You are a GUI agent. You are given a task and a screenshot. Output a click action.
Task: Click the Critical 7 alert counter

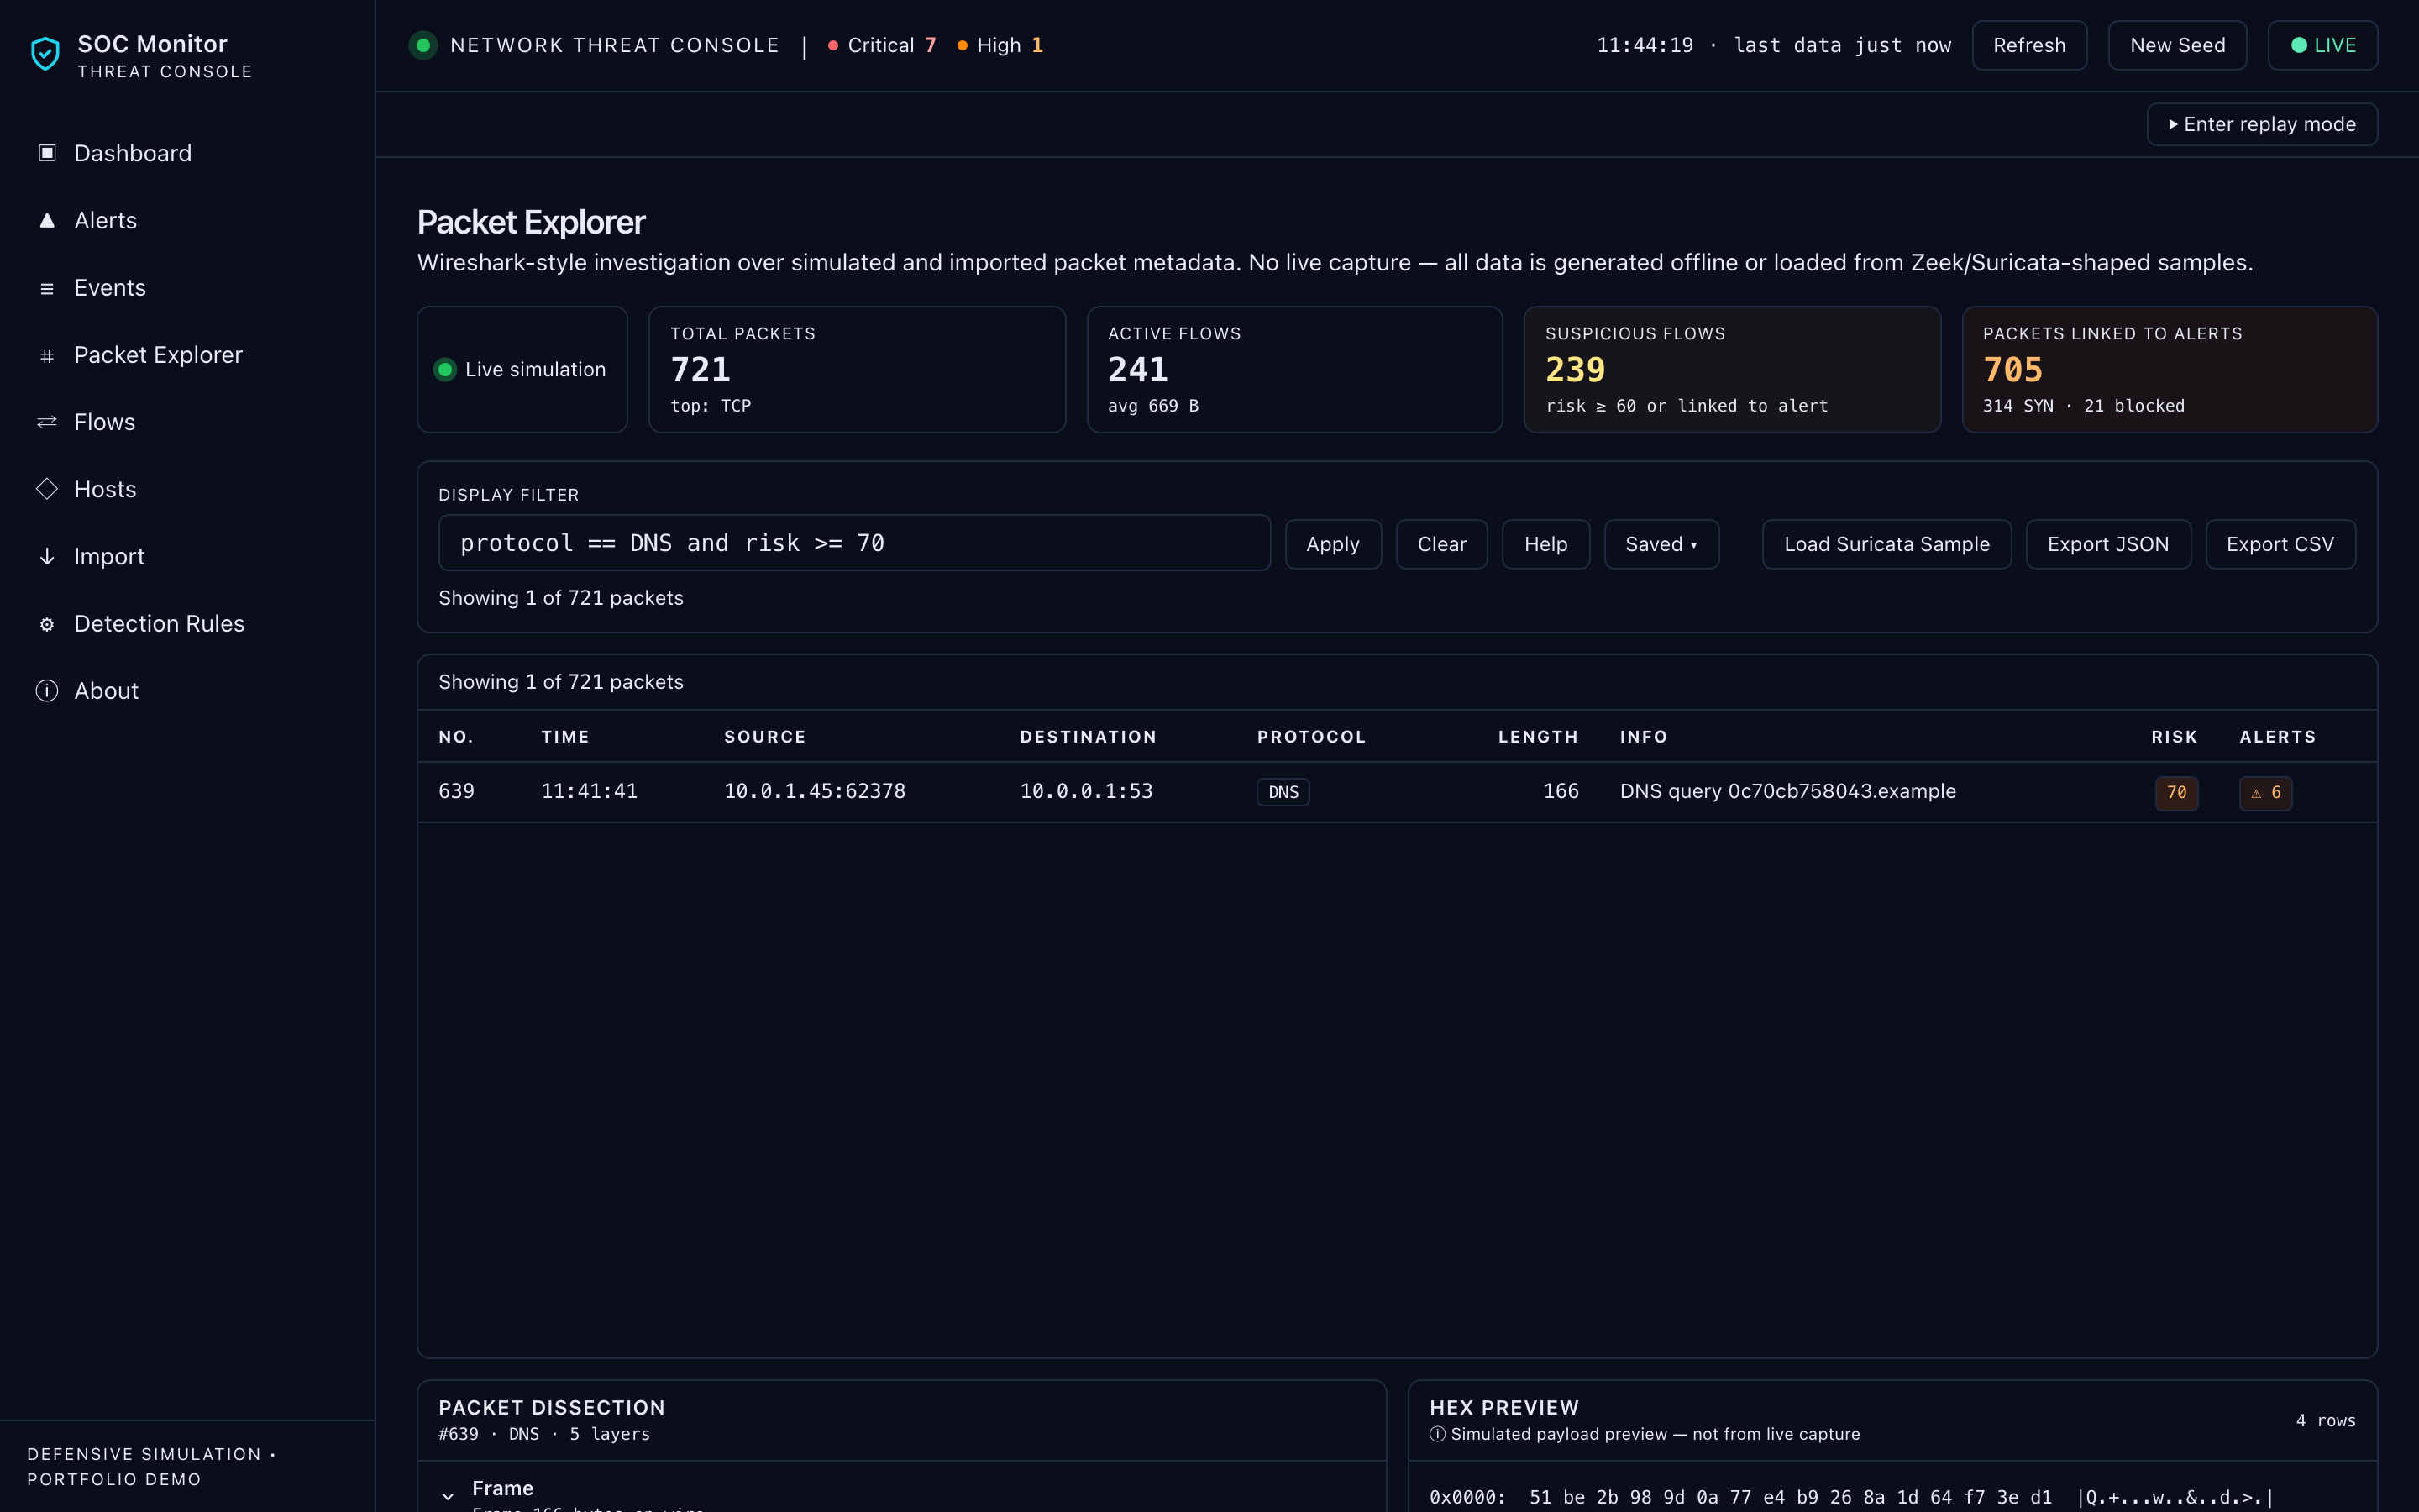882,45
